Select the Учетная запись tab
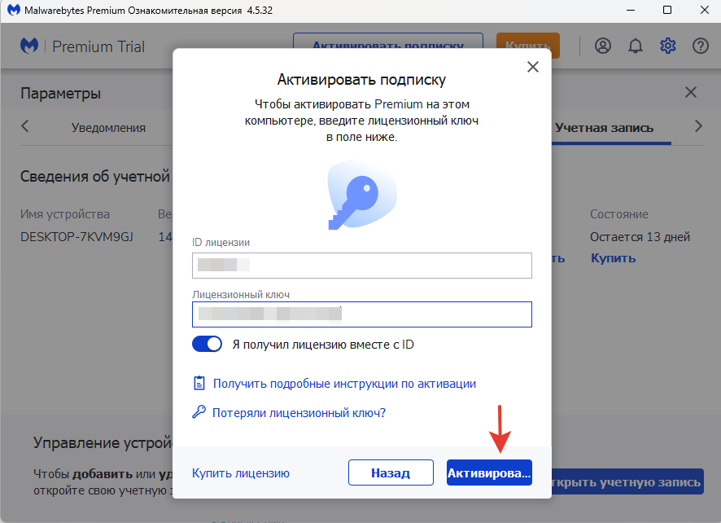The image size is (721, 523). [x=604, y=127]
